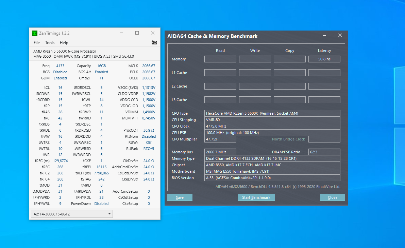The height and width of the screenshot is (248, 405).
Task: Click the L2 Cache Write field
Action: pos(255,86)
